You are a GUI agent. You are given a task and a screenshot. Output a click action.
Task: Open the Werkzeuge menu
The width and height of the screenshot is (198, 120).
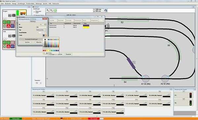39,4
